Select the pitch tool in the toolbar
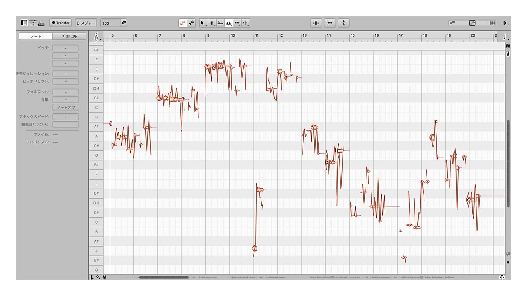Image resolution: width=527 pixels, height=296 pixels. coord(212,23)
